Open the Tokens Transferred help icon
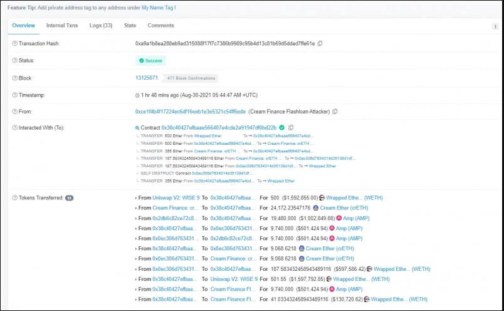Image resolution: width=504 pixels, height=311 pixels. pos(15,198)
